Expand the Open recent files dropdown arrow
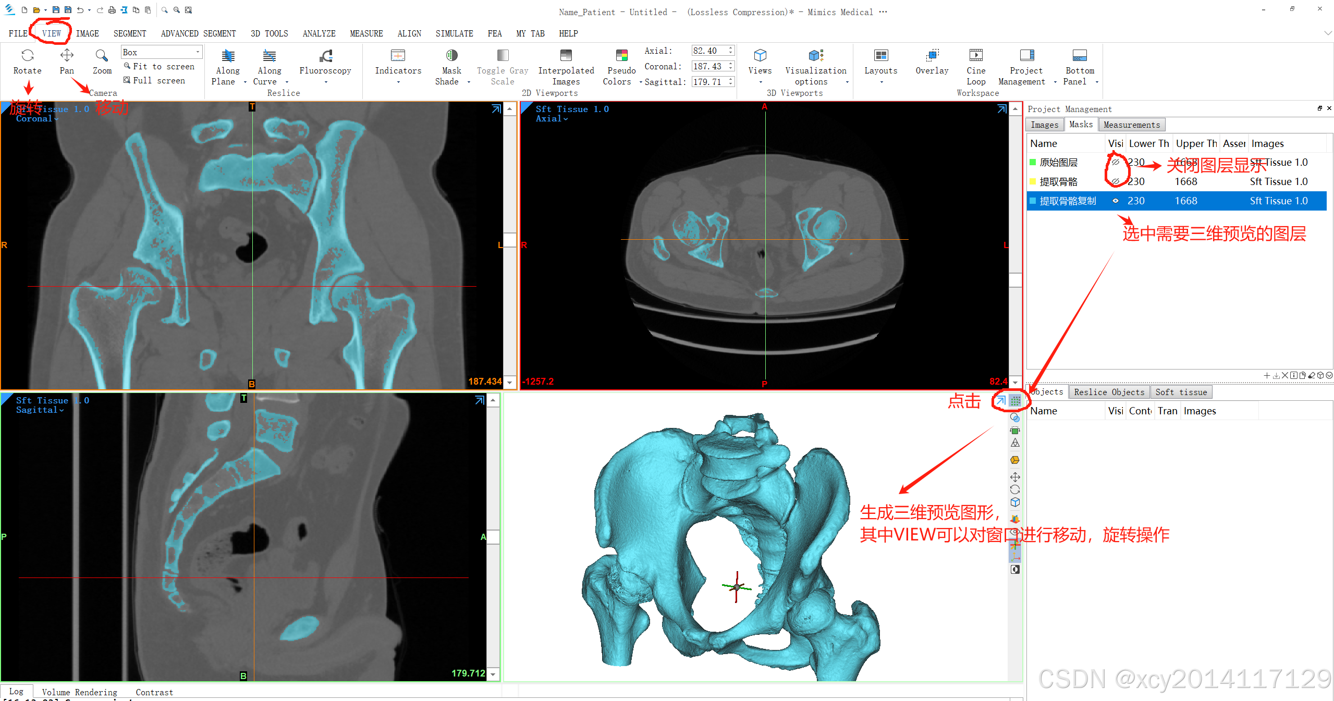Viewport: 1334px width, 701px height. (45, 10)
